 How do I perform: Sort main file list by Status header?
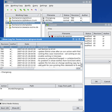[x=66, y=15]
